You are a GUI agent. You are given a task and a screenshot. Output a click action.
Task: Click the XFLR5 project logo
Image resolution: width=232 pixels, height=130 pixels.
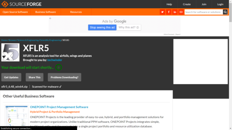coord(10,52)
